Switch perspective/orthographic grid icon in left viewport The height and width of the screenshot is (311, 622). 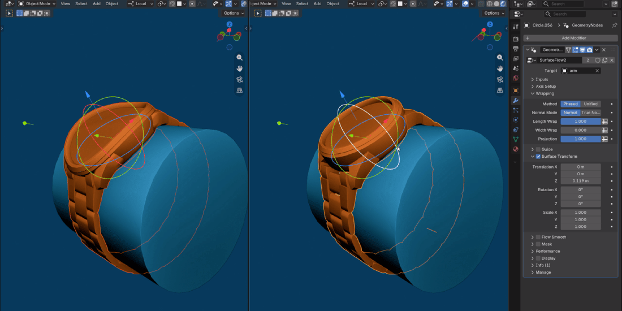point(240,90)
